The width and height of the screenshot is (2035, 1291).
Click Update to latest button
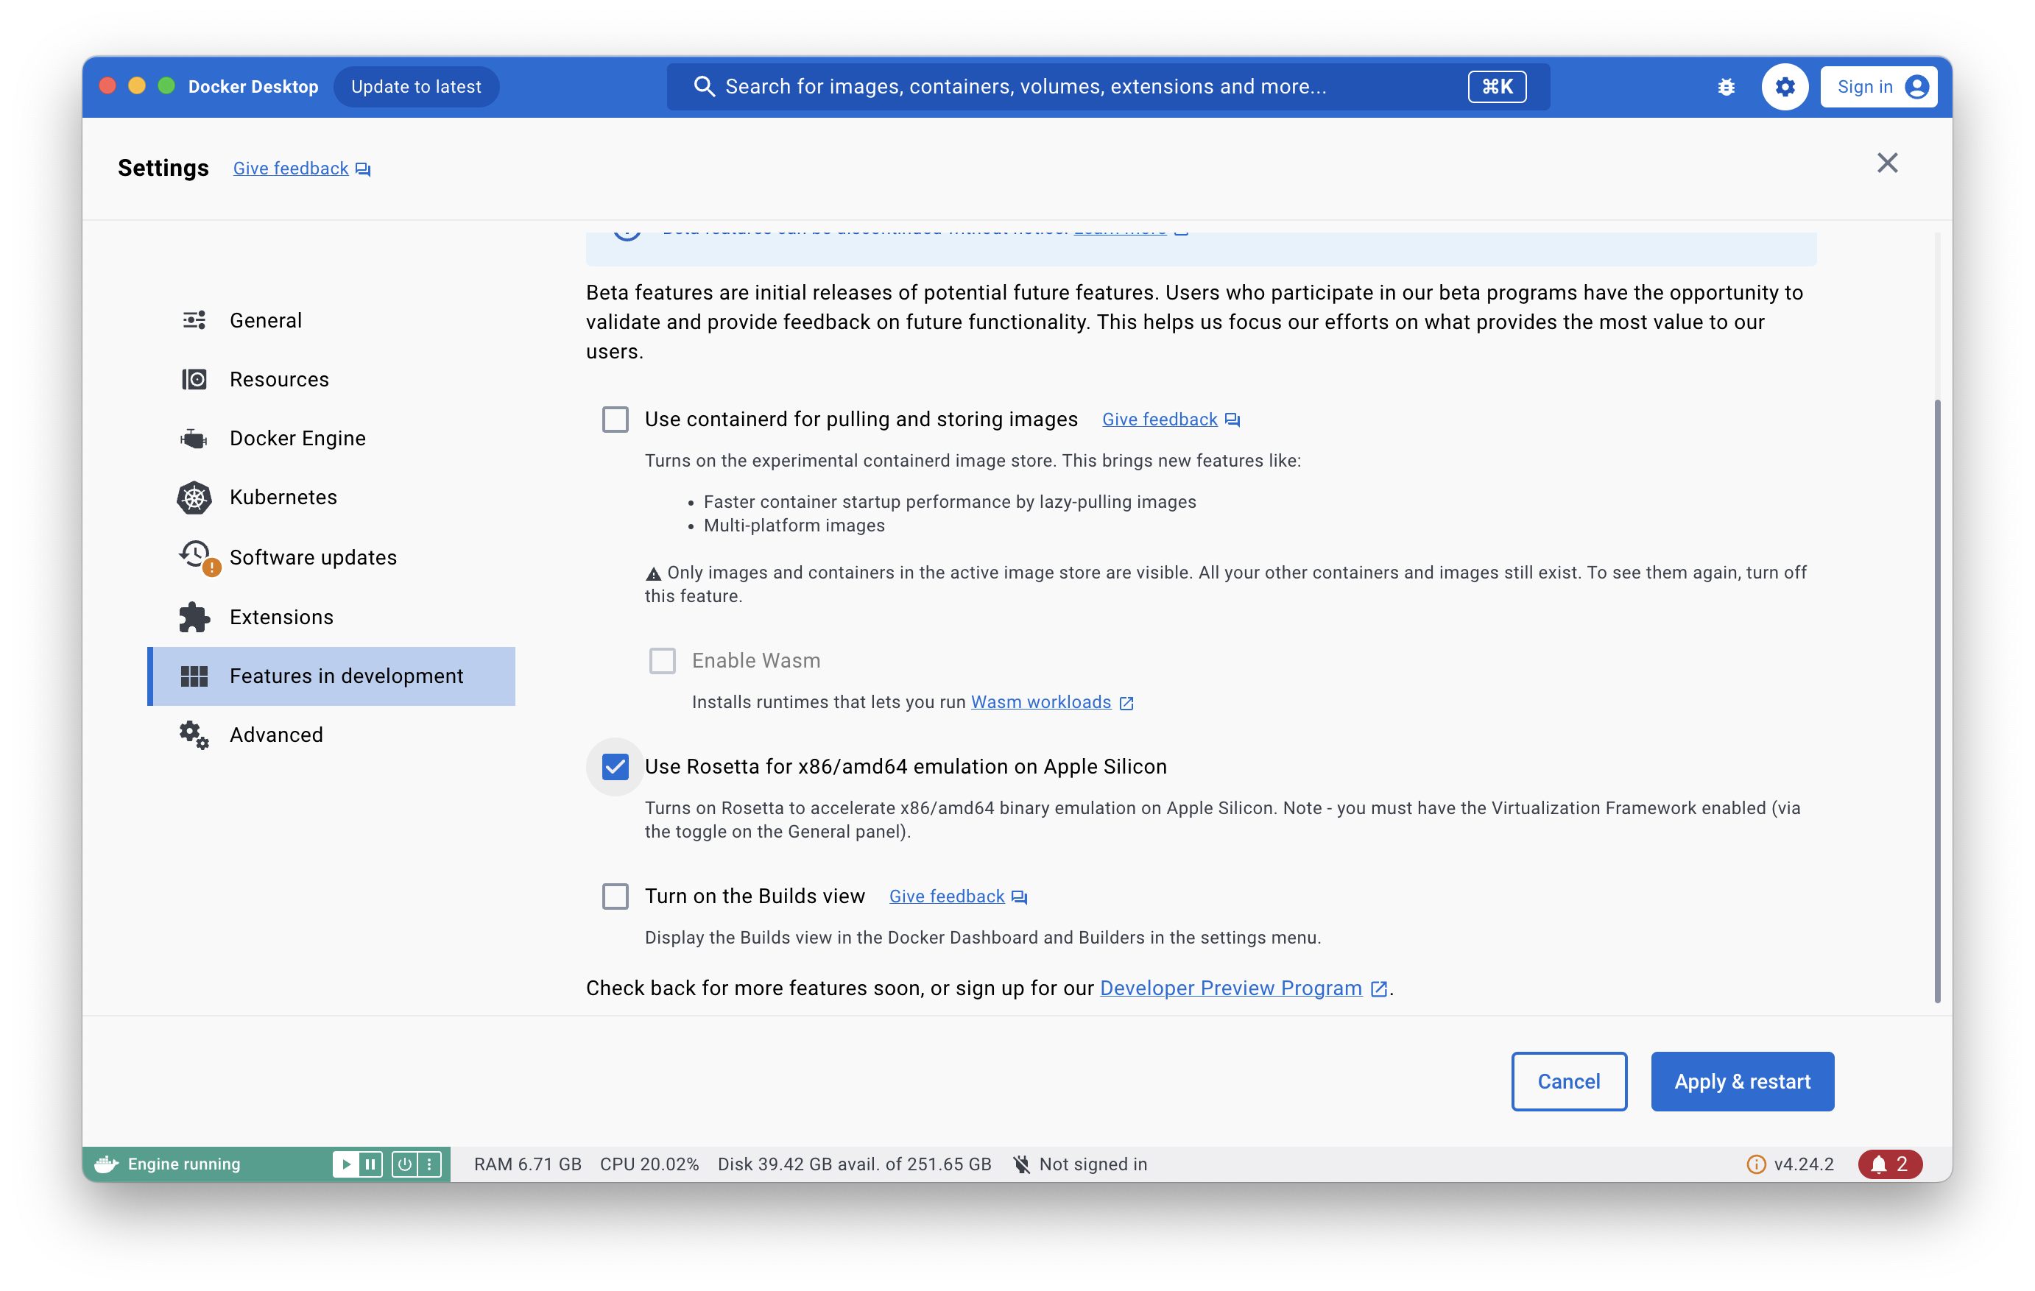[x=416, y=86]
